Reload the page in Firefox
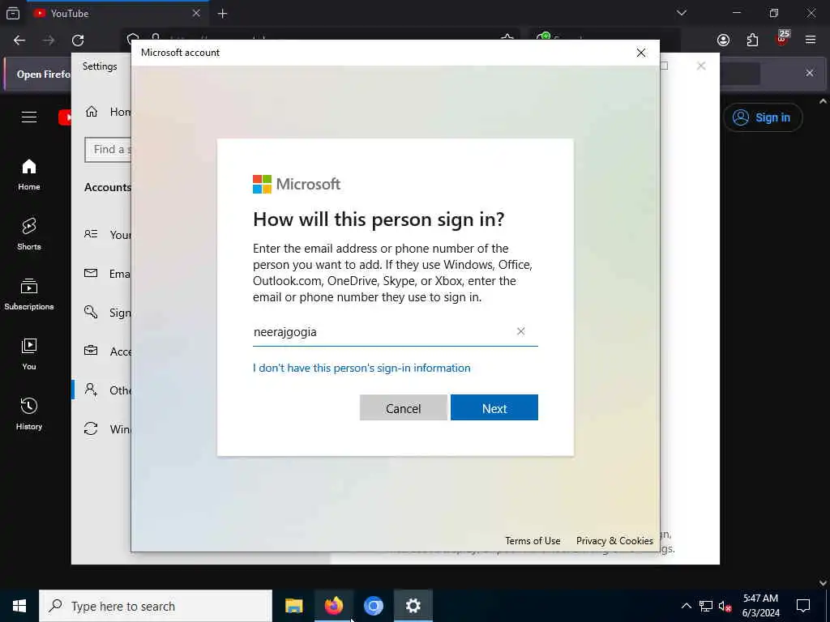 (78, 40)
